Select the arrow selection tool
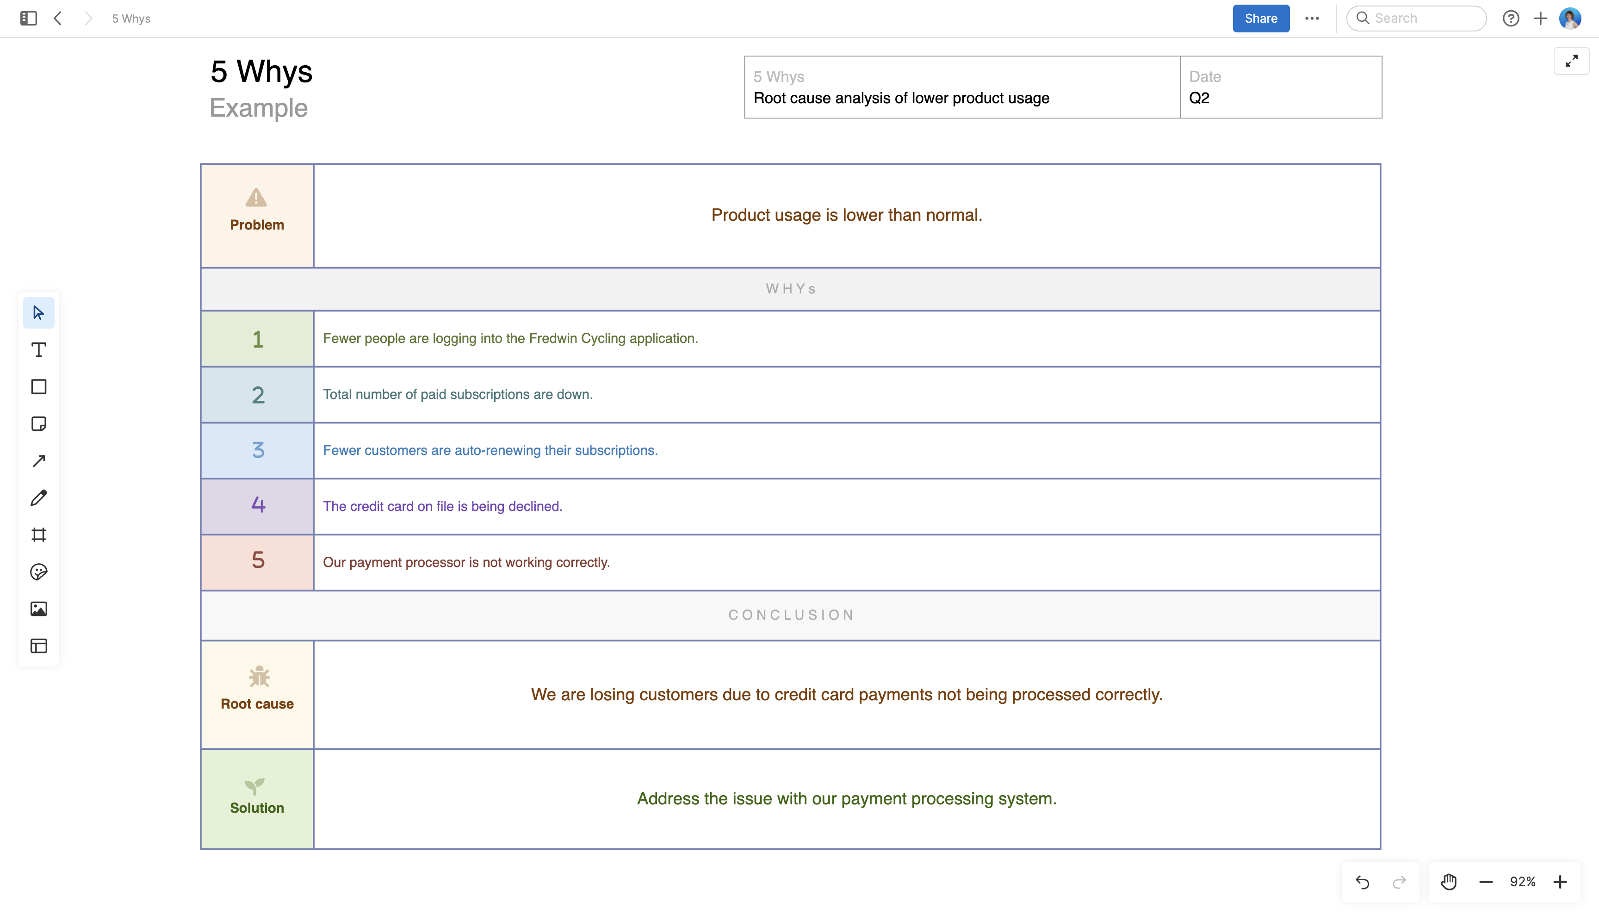 point(38,312)
